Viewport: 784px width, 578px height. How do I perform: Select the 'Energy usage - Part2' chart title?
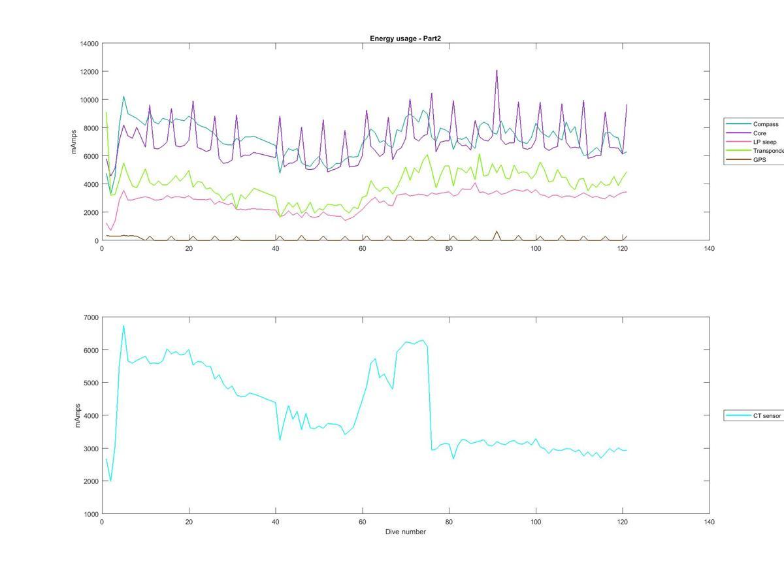[405, 39]
